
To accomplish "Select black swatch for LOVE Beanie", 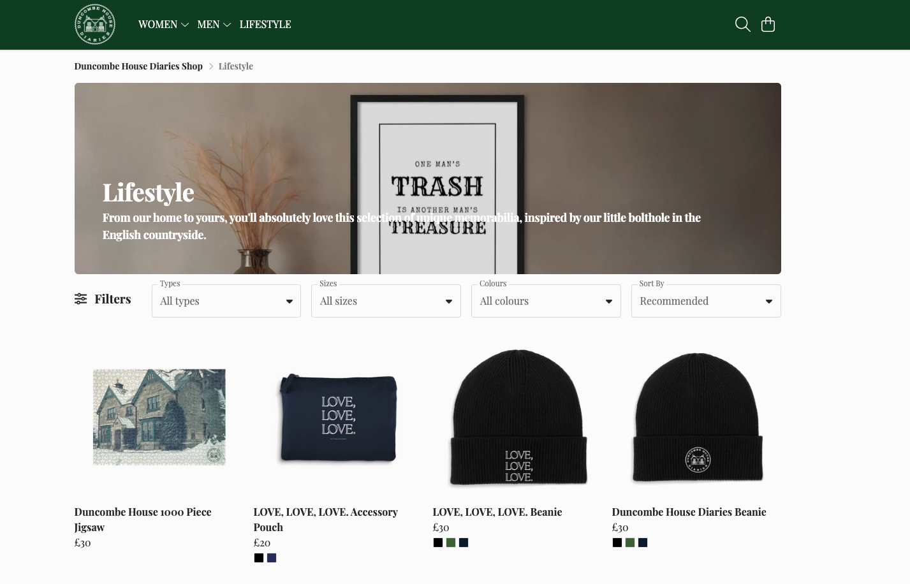I will tap(438, 543).
